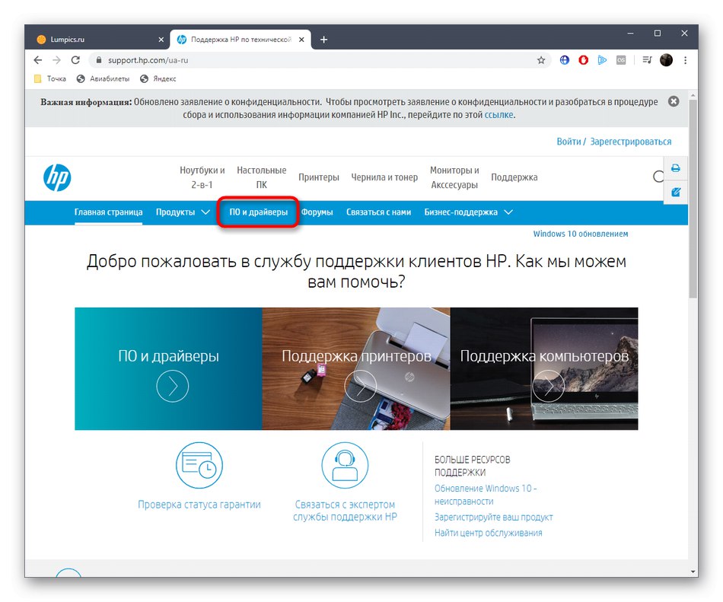Screen dimensions: 723x602
Task: Open Мониторы и Аксессуары menu
Action: [454, 177]
